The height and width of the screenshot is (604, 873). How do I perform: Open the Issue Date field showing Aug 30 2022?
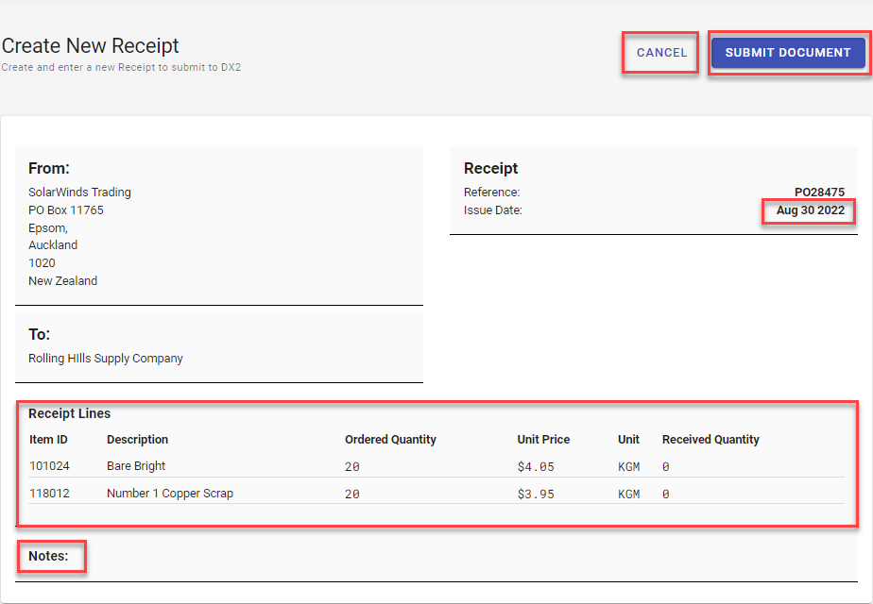(808, 210)
